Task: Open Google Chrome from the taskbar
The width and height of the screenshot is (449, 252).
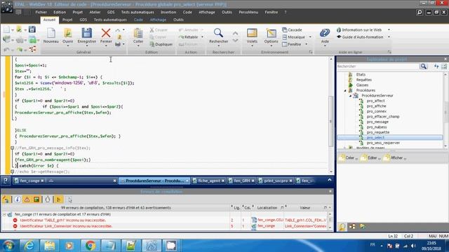Action: [90, 246]
